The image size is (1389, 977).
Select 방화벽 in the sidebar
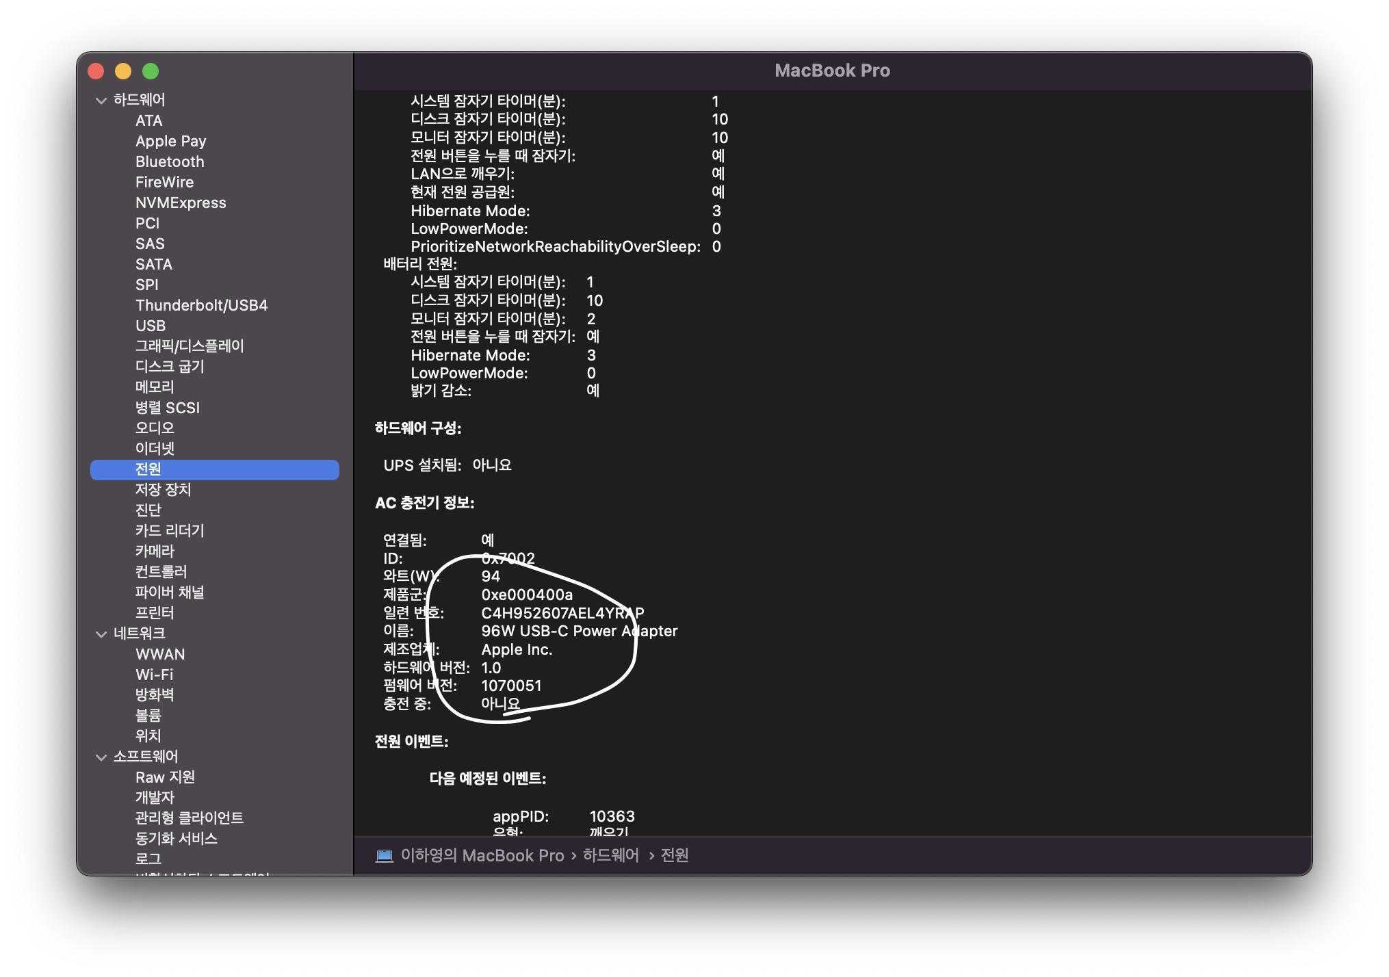155,695
